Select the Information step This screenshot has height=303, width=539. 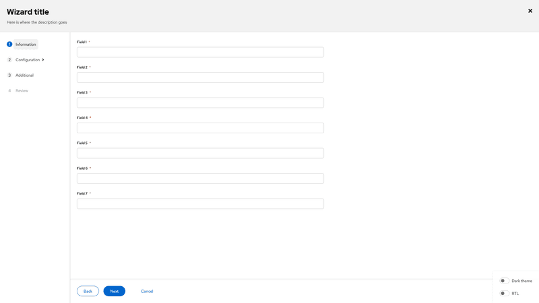point(26,44)
